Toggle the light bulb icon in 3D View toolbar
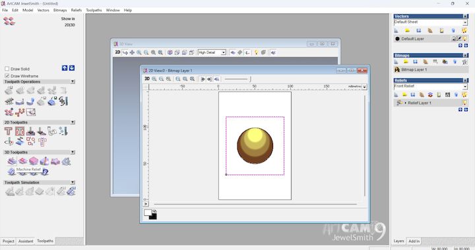 coord(256,53)
